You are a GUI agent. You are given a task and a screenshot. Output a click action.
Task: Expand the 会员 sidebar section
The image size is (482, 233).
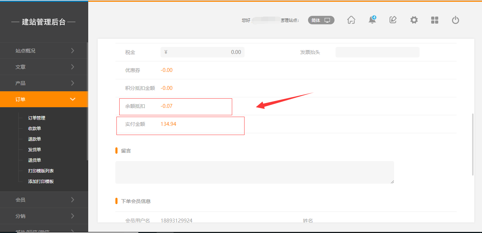click(44, 200)
